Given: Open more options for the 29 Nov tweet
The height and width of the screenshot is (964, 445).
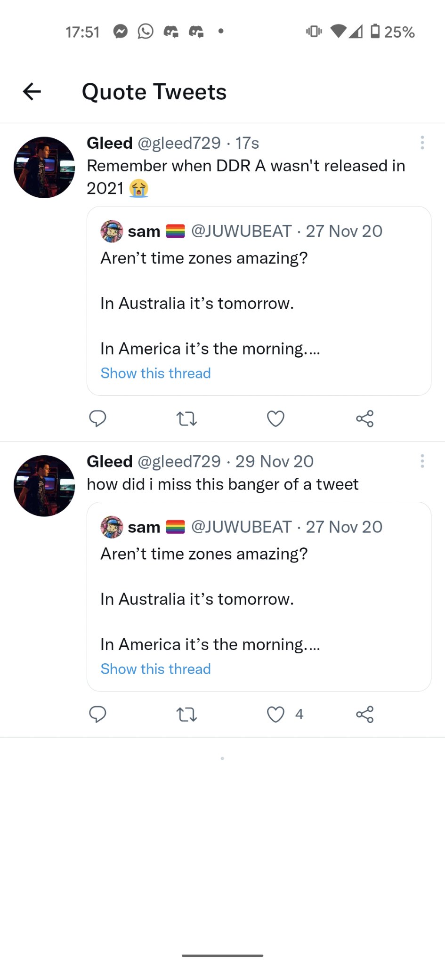Looking at the screenshot, I should pos(422,461).
